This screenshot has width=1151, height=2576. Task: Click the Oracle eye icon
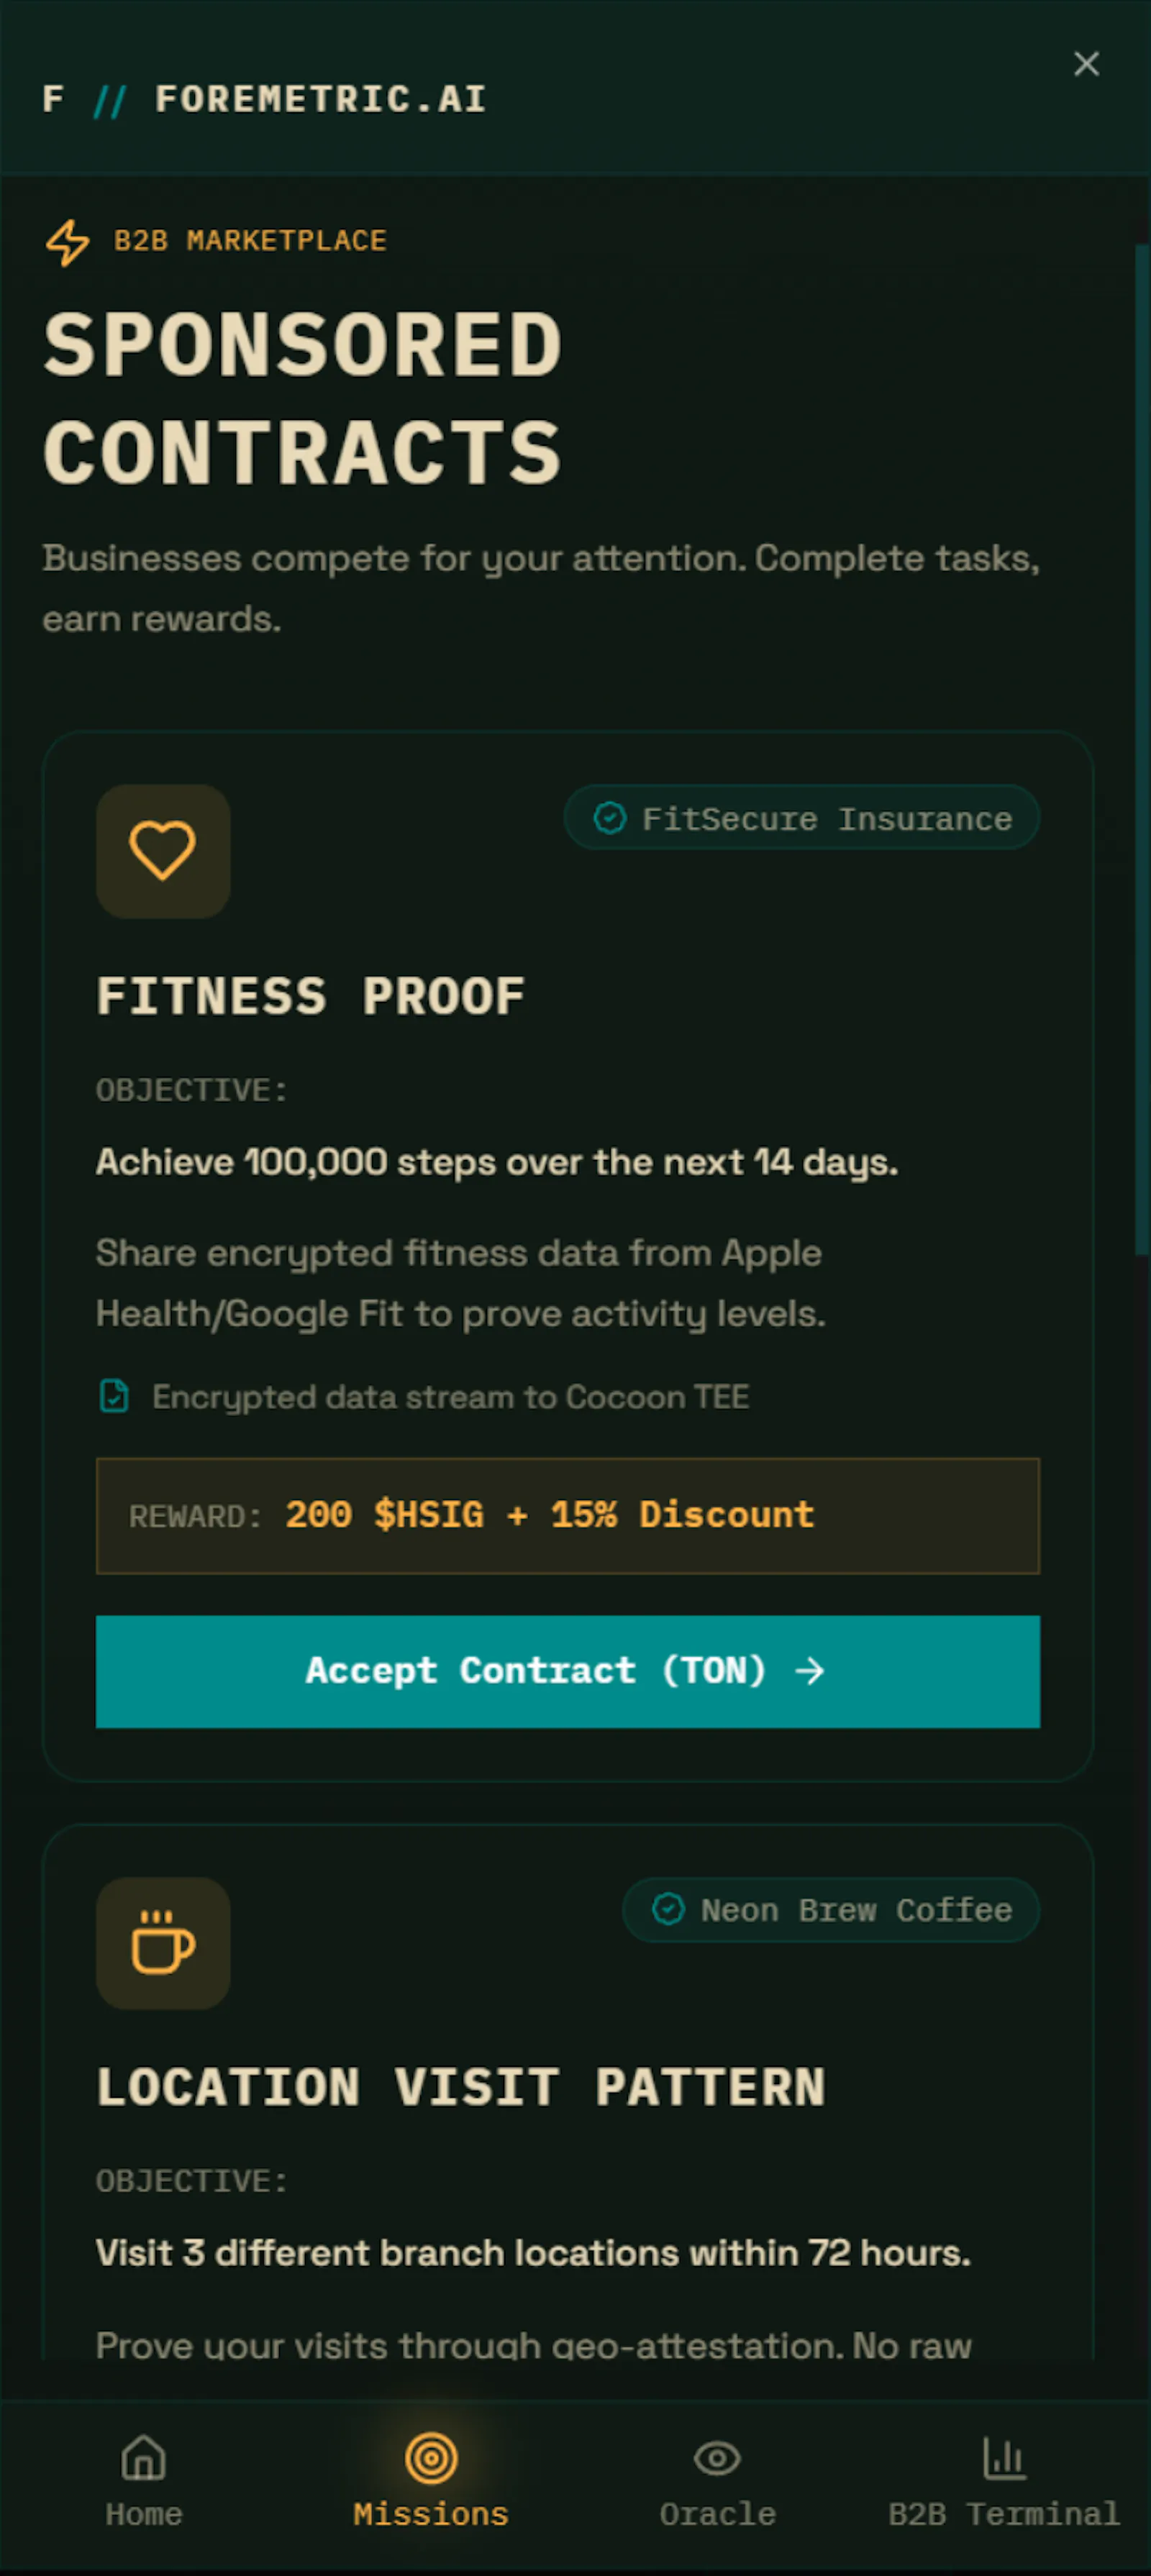pyautogui.click(x=717, y=2457)
